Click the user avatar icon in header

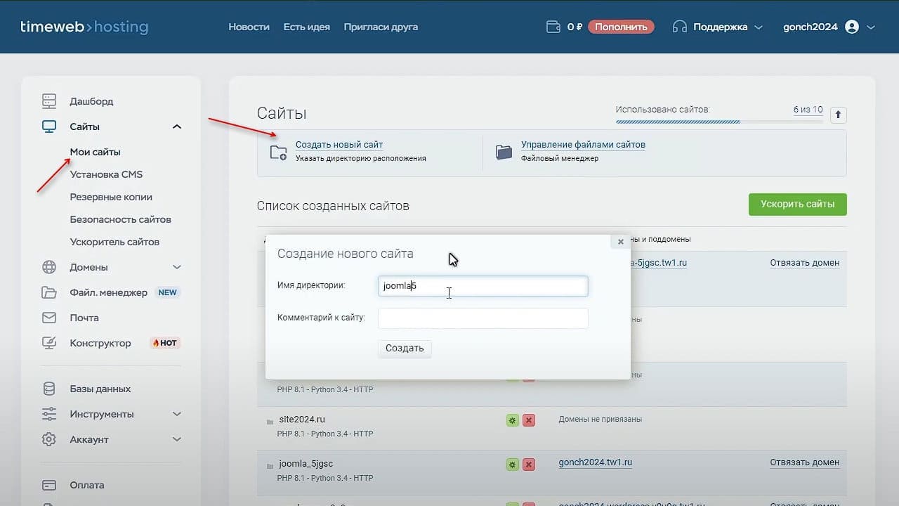852,27
